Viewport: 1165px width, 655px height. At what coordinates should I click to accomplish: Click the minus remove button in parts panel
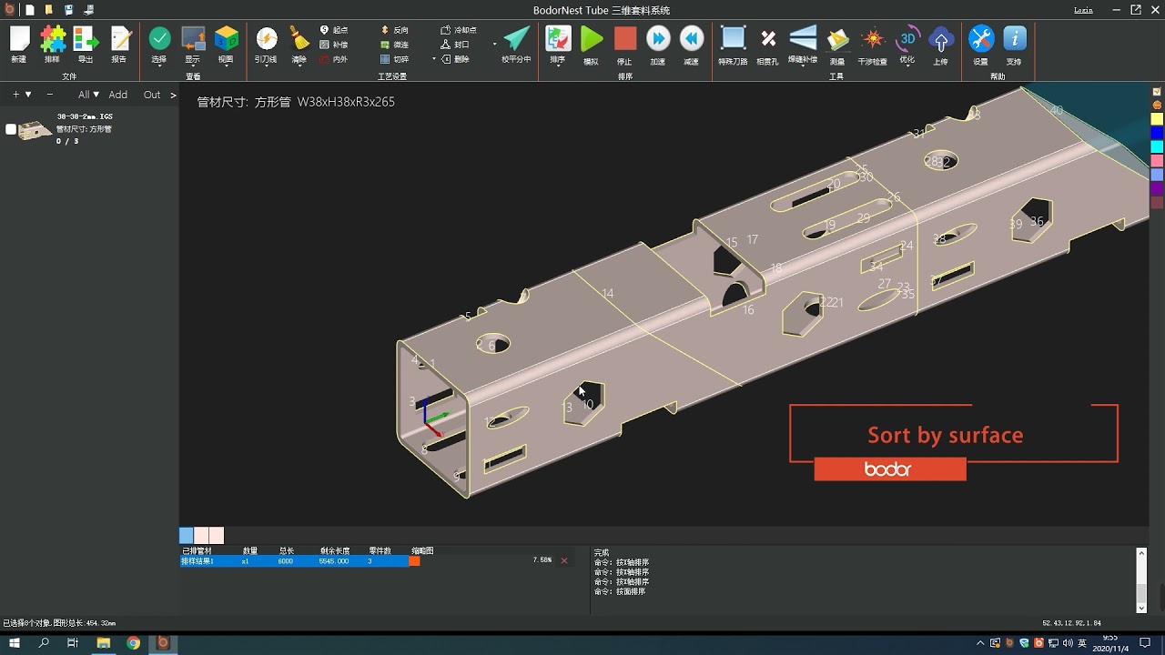tap(50, 95)
